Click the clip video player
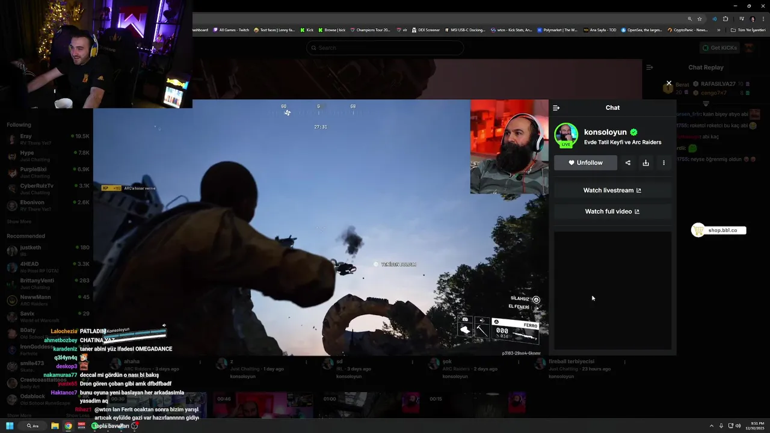 (x=321, y=227)
